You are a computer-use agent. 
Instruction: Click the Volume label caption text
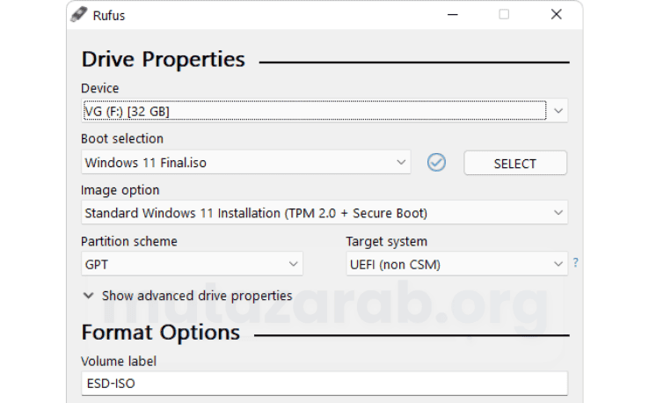click(x=119, y=361)
